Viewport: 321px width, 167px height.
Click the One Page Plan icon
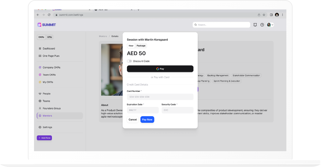click(40, 56)
